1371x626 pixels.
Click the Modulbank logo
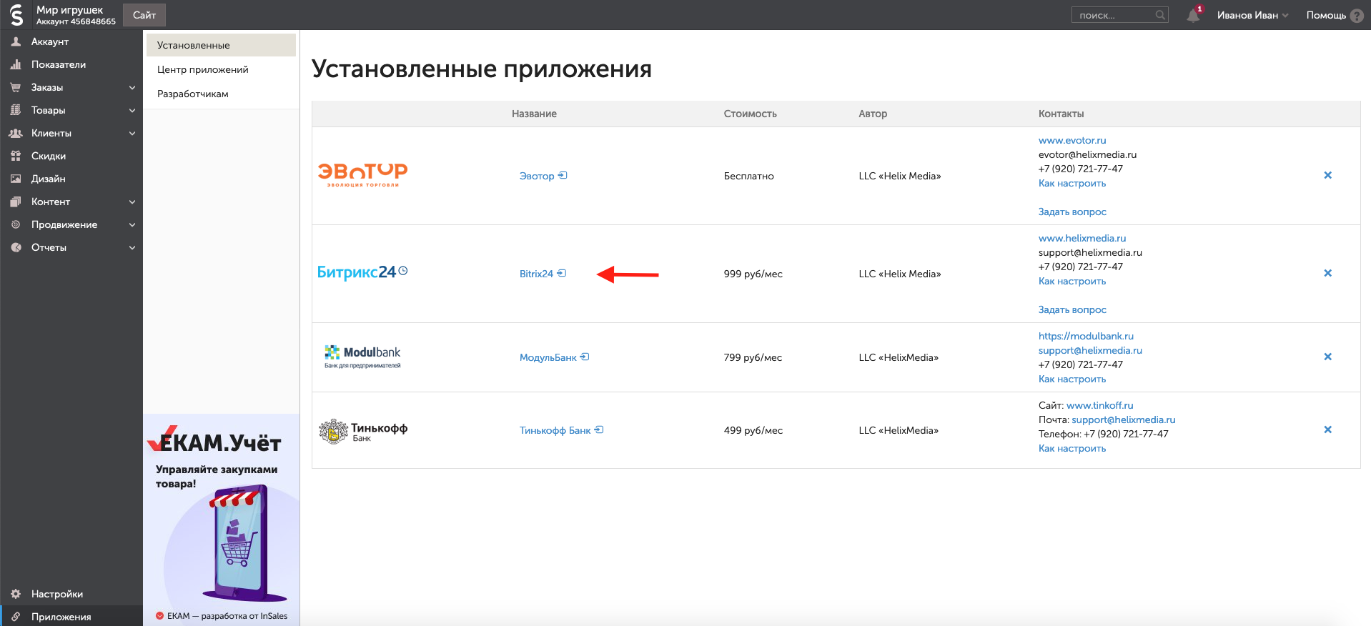pyautogui.click(x=362, y=357)
